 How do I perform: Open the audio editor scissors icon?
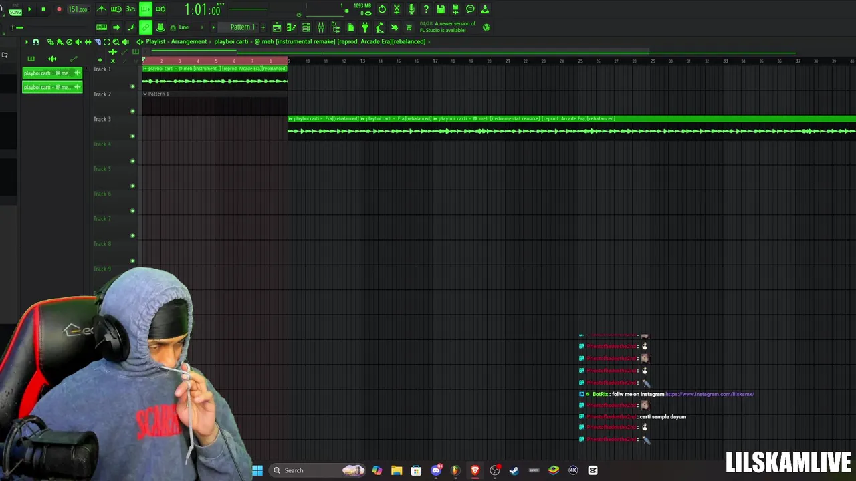[397, 9]
